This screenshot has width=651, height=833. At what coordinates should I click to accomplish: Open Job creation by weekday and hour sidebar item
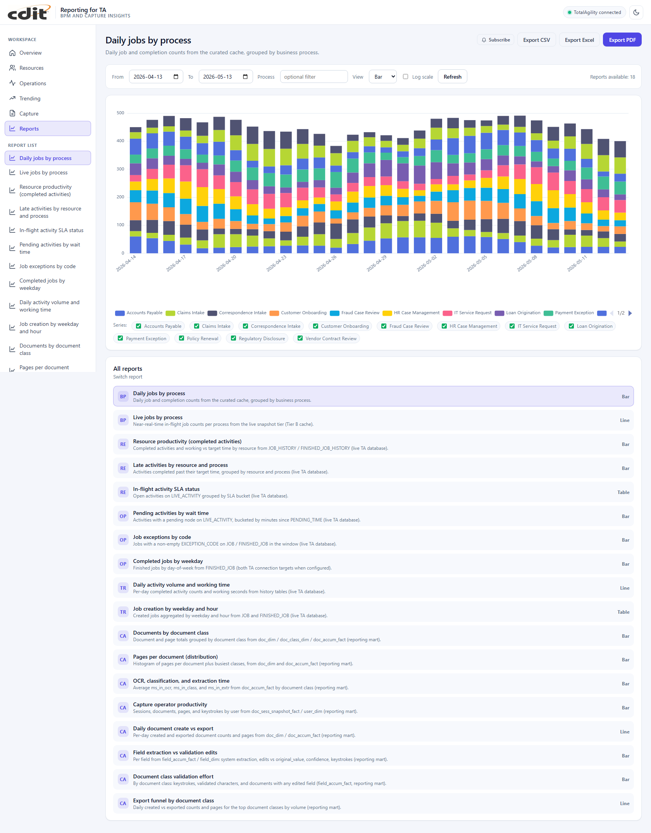(x=48, y=328)
